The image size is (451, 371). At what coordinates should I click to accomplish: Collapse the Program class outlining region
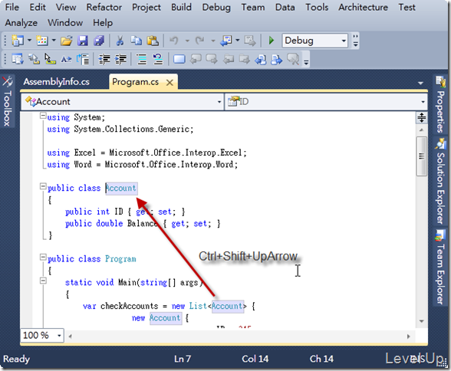(x=43, y=258)
